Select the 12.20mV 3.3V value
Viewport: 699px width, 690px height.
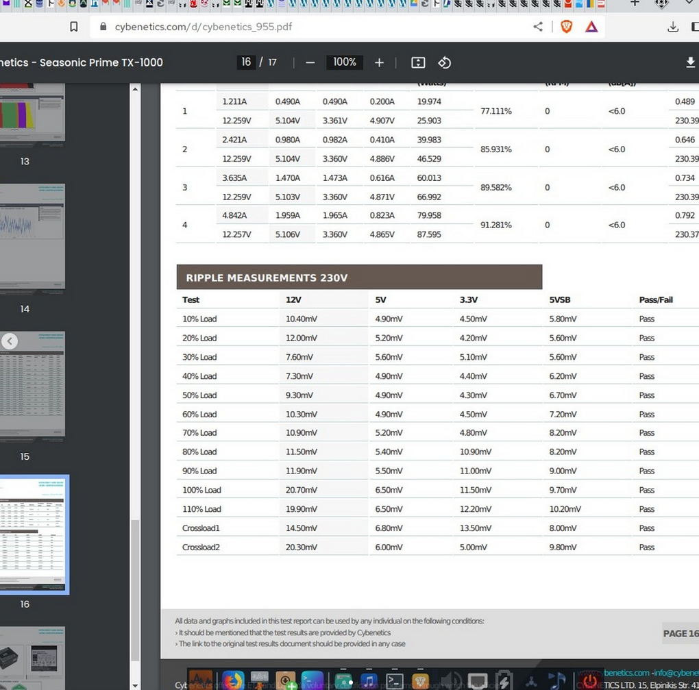[x=476, y=509]
